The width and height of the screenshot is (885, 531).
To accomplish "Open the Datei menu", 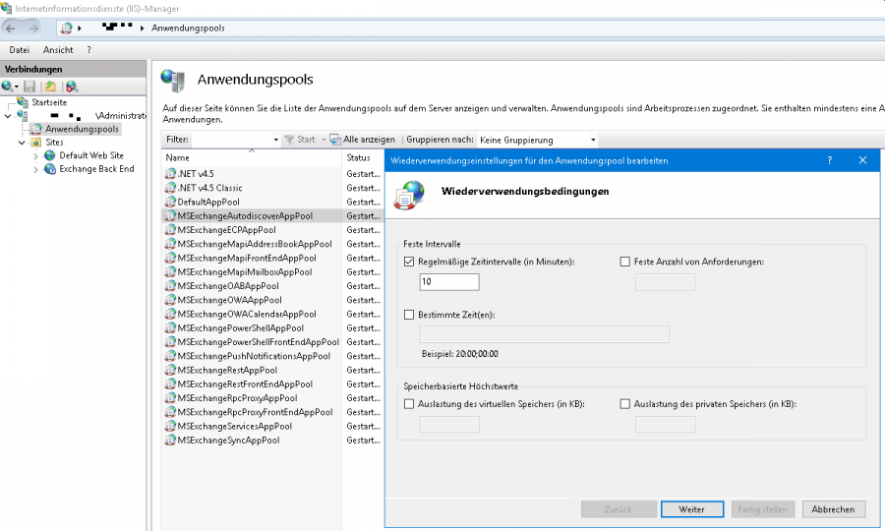I will pos(19,49).
